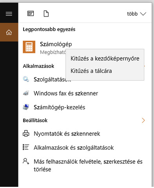The height and width of the screenshot is (188, 154).
Task: Expand the 'több' filter dropdown
Action: (136, 14)
